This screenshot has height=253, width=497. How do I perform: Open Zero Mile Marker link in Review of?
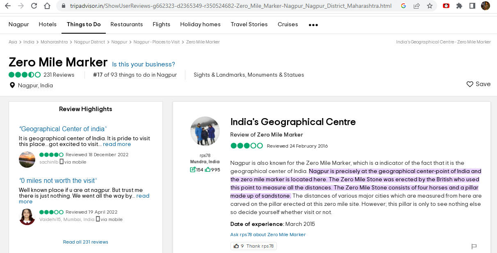(280, 134)
